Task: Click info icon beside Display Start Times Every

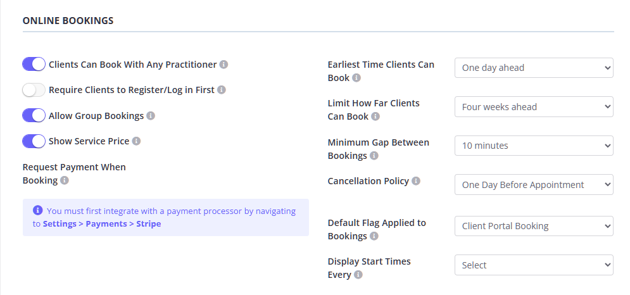Action: (358, 275)
